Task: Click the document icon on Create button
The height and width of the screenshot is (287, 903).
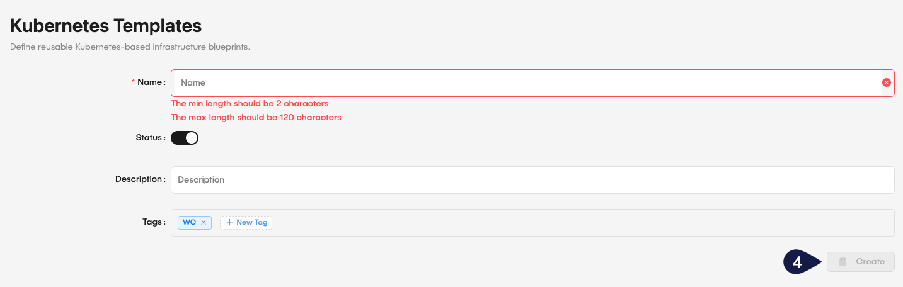Action: point(842,262)
